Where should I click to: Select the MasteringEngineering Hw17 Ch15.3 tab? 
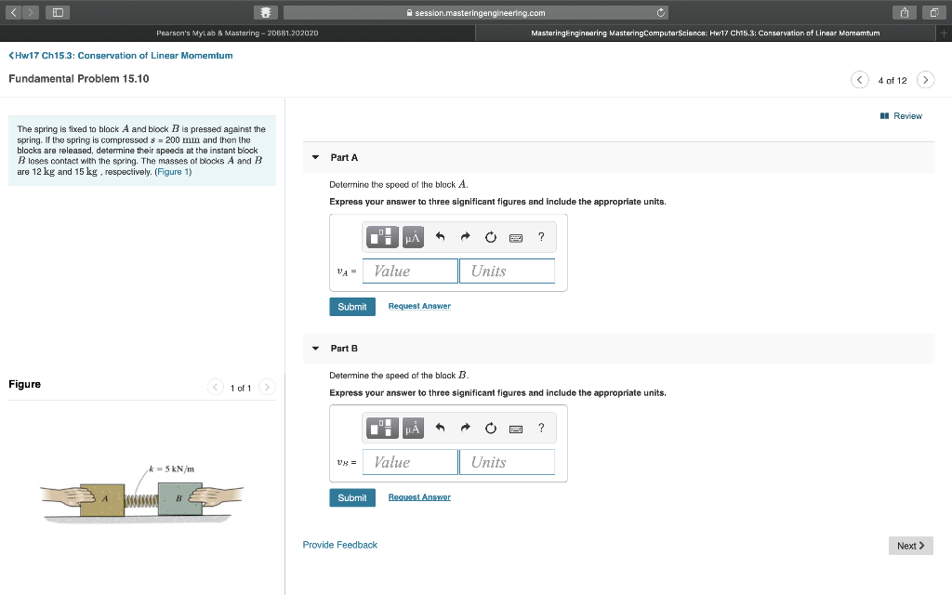[x=707, y=33]
